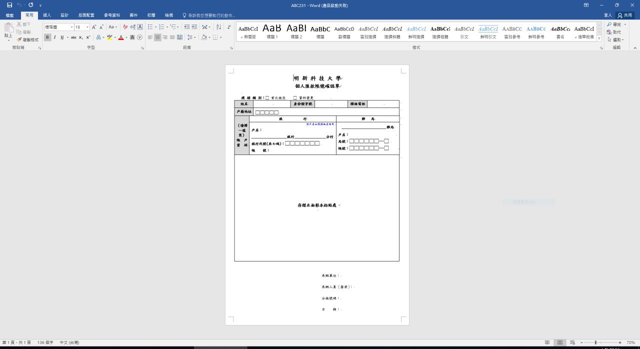Click the 中文 (台灣) language indicator
This screenshot has height=349, width=640.
click(70, 342)
